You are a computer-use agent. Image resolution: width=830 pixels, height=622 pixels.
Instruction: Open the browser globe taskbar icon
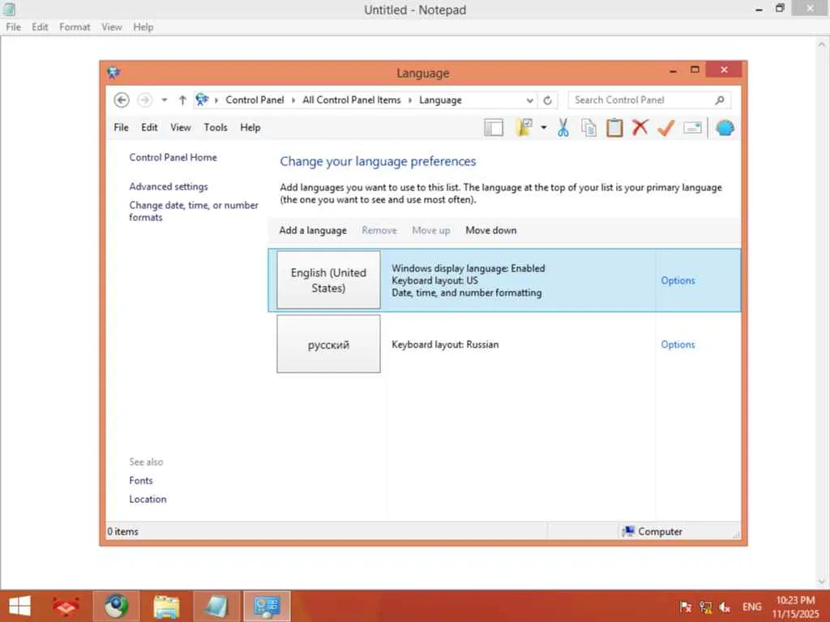(x=117, y=607)
